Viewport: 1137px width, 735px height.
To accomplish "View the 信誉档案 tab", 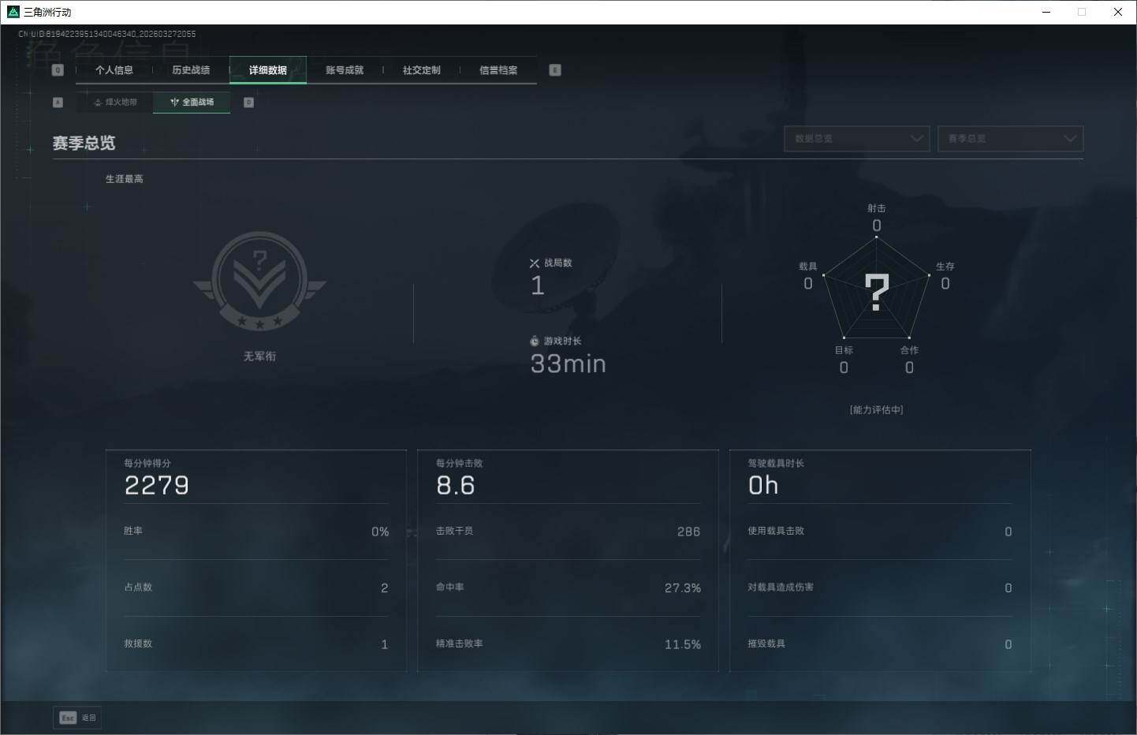I will coord(498,70).
